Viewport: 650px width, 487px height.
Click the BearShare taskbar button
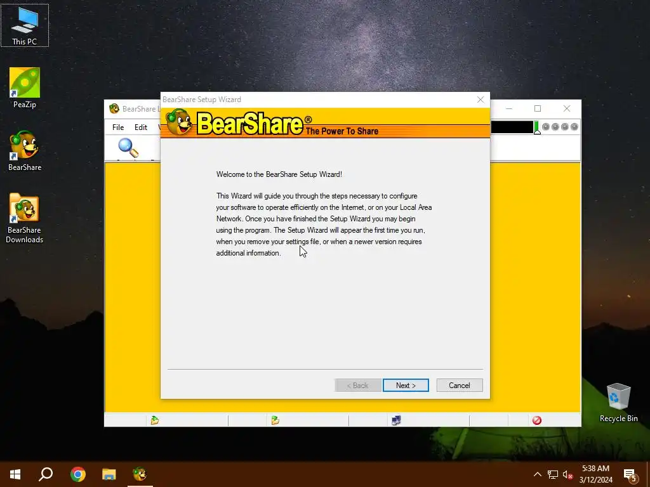[140, 474]
